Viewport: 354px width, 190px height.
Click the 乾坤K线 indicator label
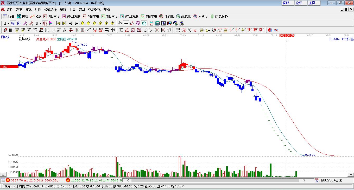(x=24, y=39)
